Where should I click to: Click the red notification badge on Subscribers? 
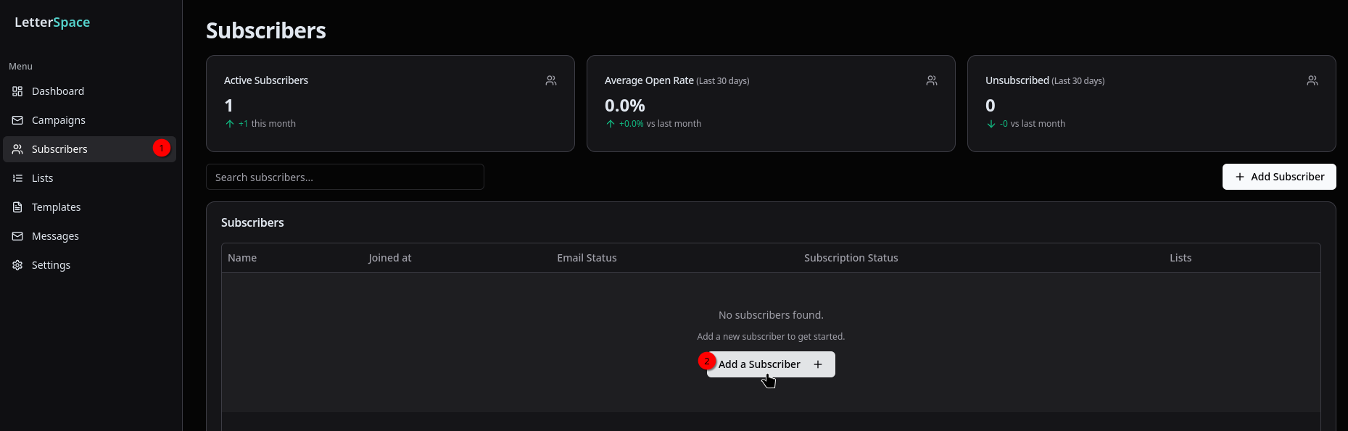(x=162, y=148)
